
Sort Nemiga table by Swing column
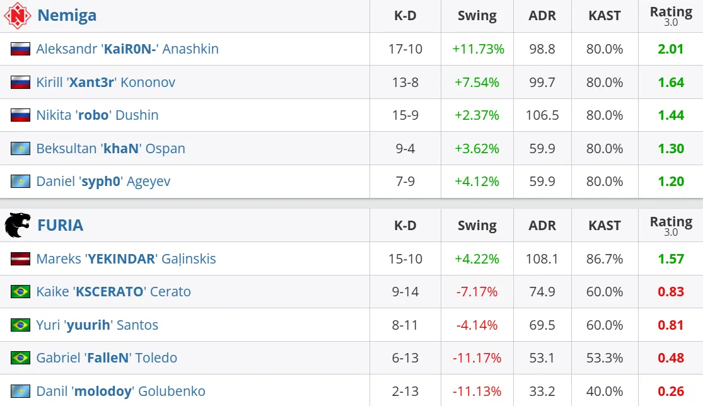pyautogui.click(x=477, y=16)
